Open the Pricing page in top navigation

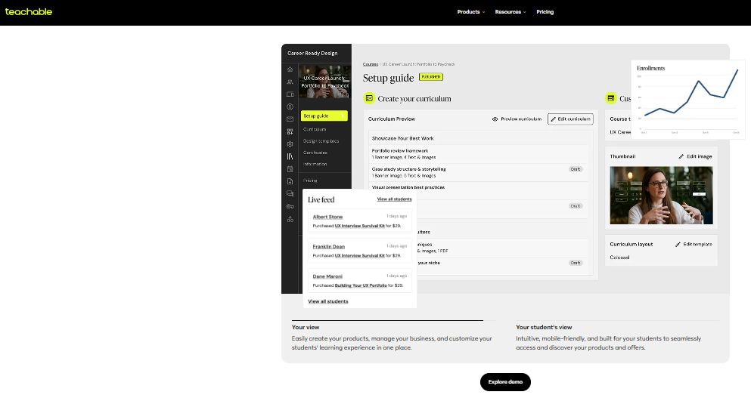(x=545, y=12)
